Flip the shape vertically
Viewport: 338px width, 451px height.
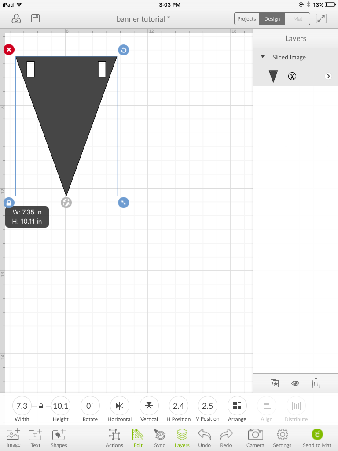pos(149,406)
